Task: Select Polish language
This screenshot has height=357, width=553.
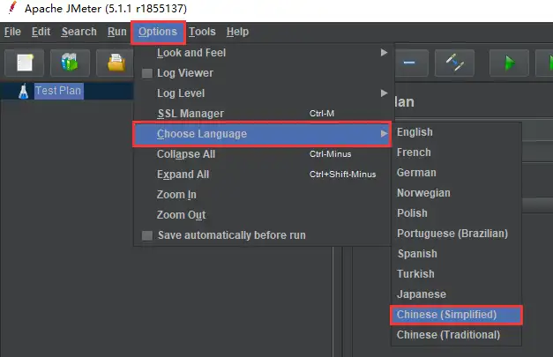Action: [x=456, y=213]
